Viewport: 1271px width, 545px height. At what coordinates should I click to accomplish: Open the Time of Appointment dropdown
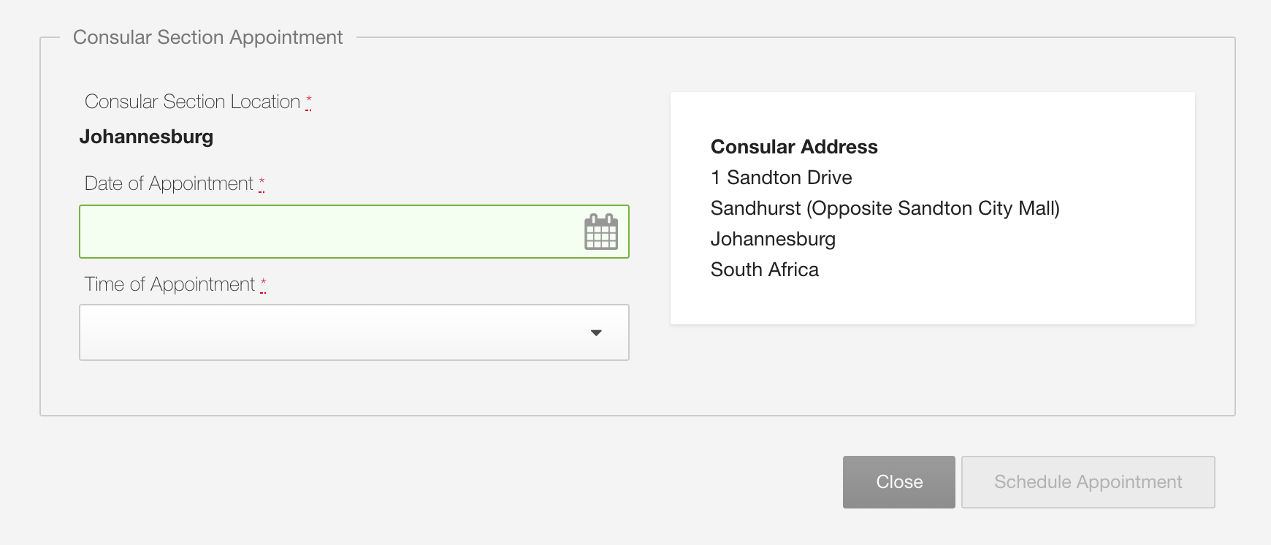tap(354, 332)
